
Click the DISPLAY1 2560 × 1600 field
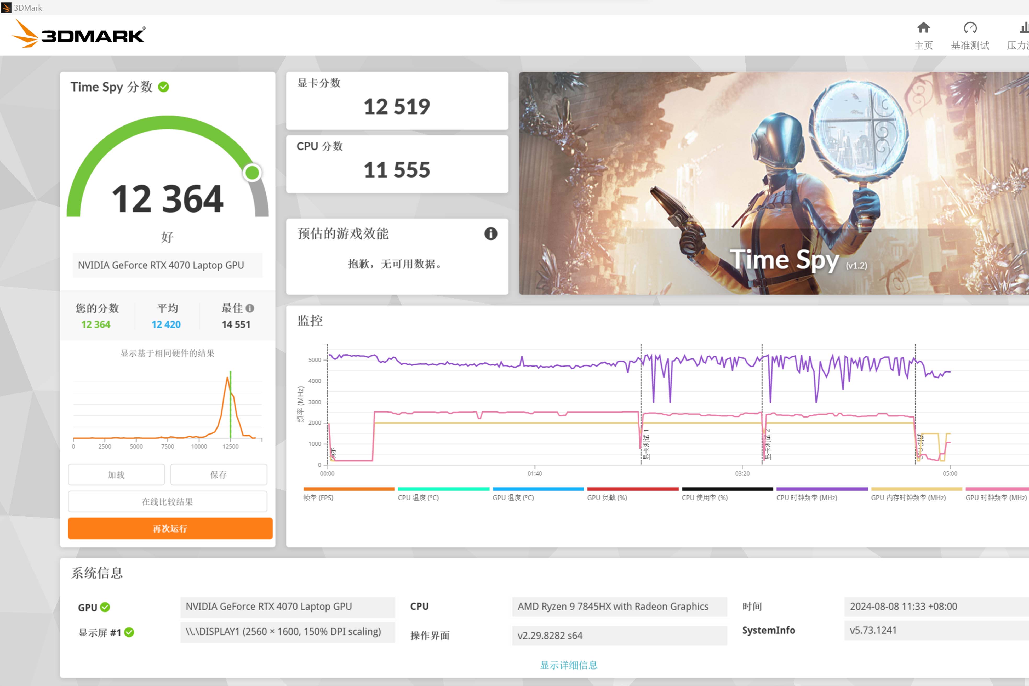pos(287,632)
